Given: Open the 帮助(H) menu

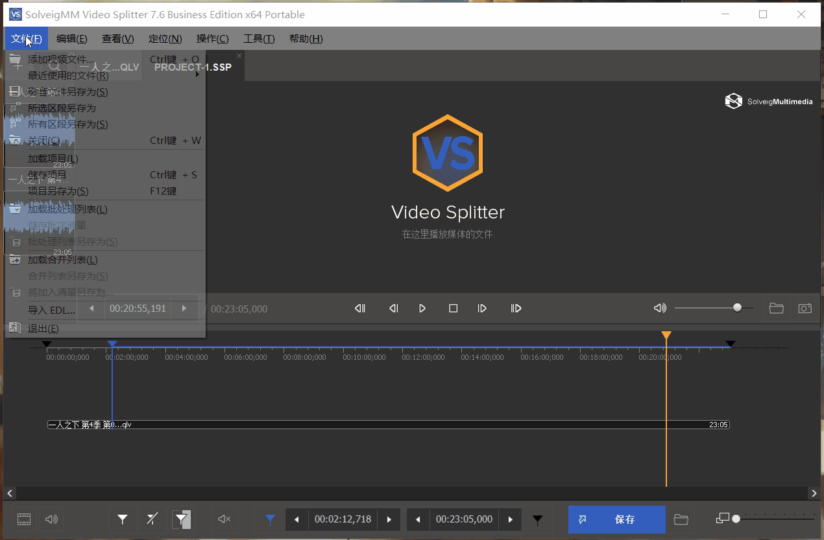Looking at the screenshot, I should 306,39.
